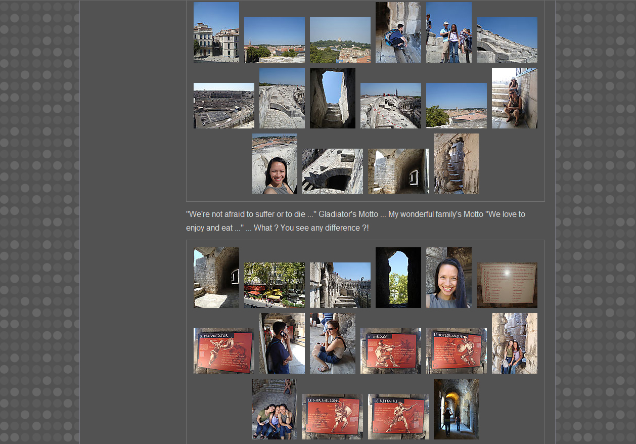Open the Le Provocator gladiator sign photo
Image resolution: width=636 pixels, height=444 pixels.
223,350
